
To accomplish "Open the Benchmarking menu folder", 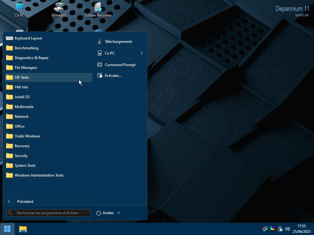I will click(49, 48).
